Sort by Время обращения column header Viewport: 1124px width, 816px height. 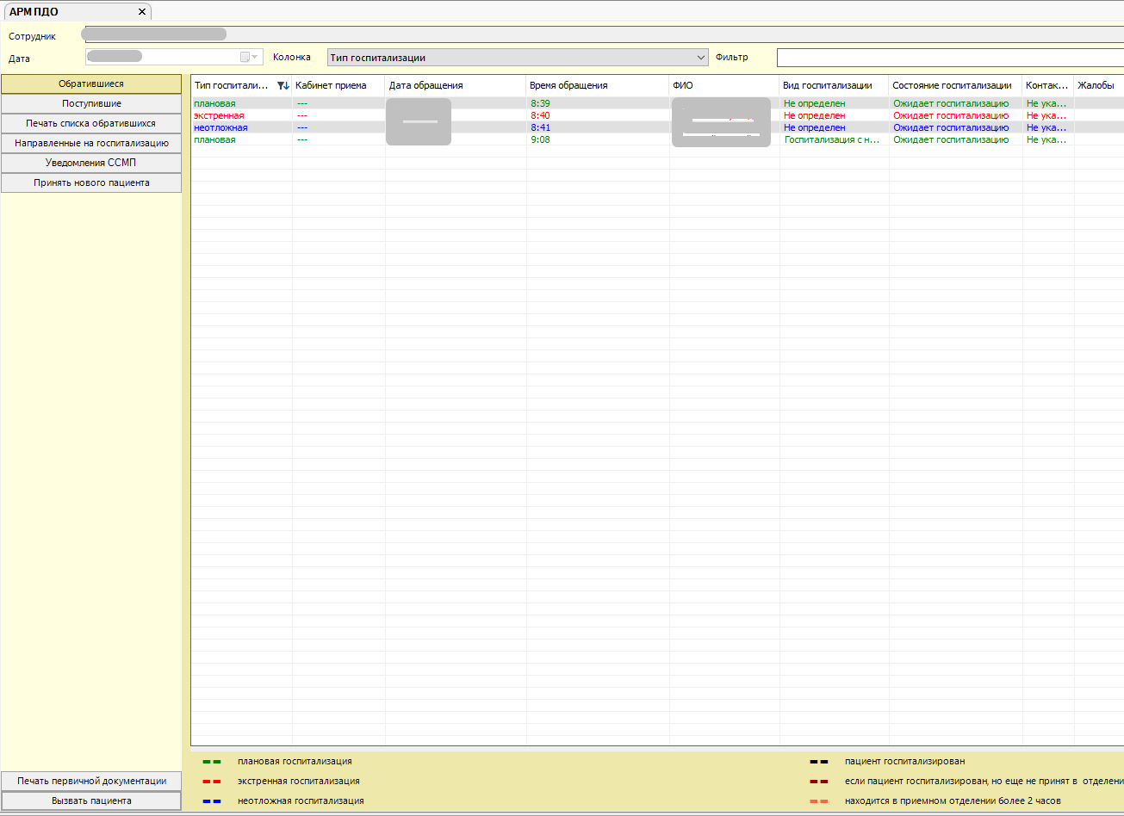(x=598, y=85)
